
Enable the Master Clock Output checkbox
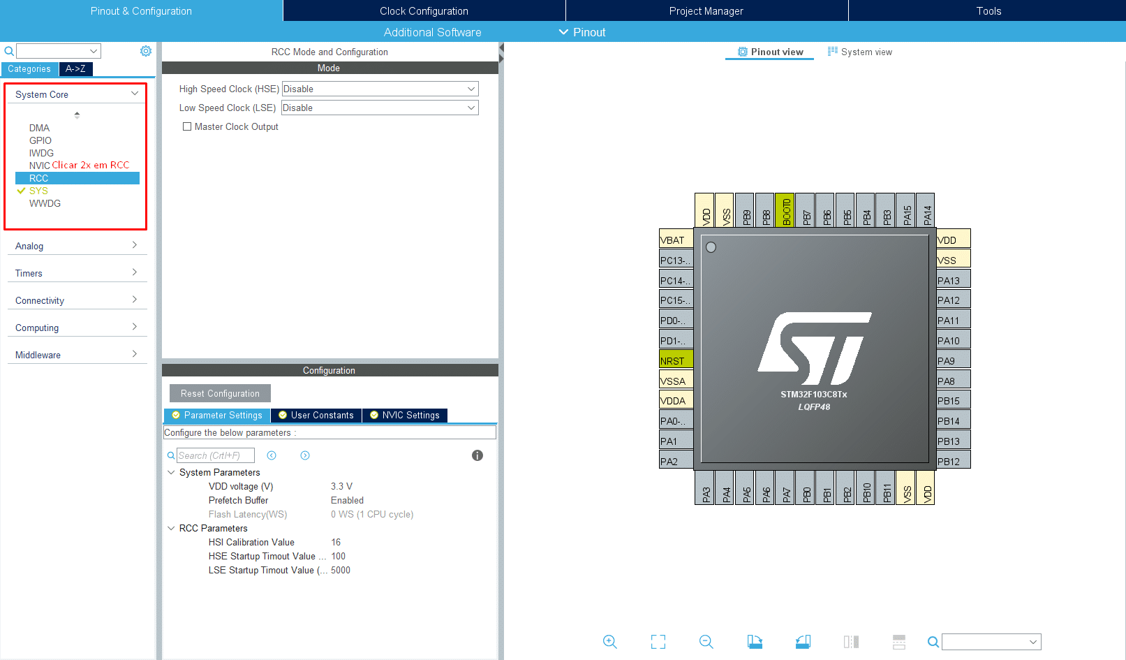(x=187, y=126)
